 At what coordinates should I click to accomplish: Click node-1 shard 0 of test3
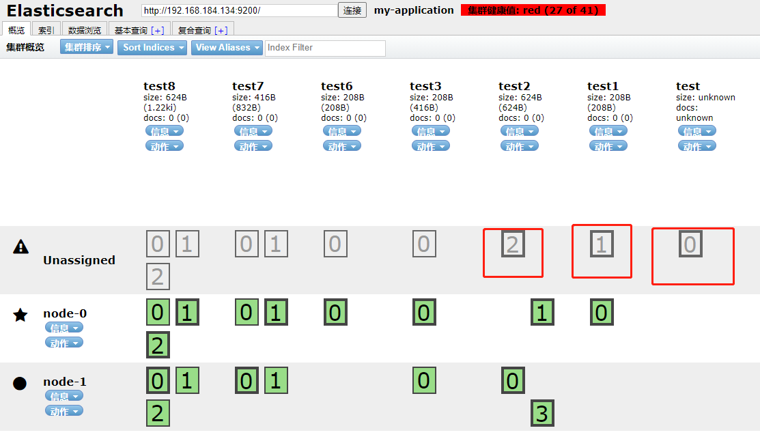(x=424, y=380)
